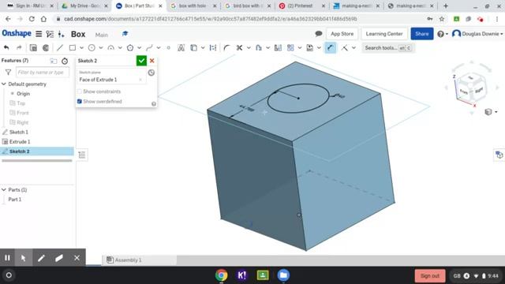Viewport: 505px width, 284px height.
Task: Toggle the rollback bar stopwatch in Features
Action: coord(65,61)
